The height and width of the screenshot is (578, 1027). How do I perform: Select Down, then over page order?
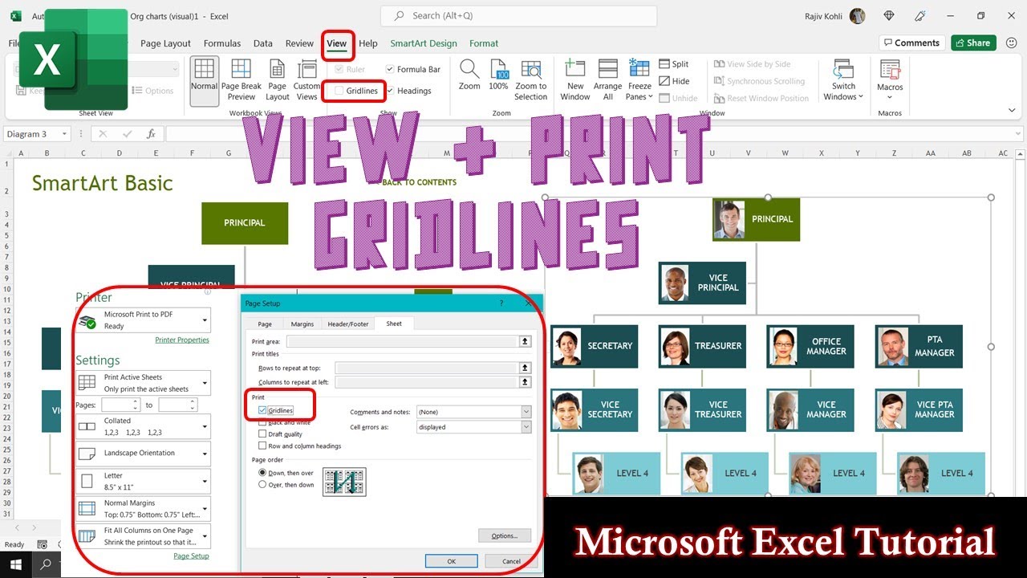pos(262,473)
